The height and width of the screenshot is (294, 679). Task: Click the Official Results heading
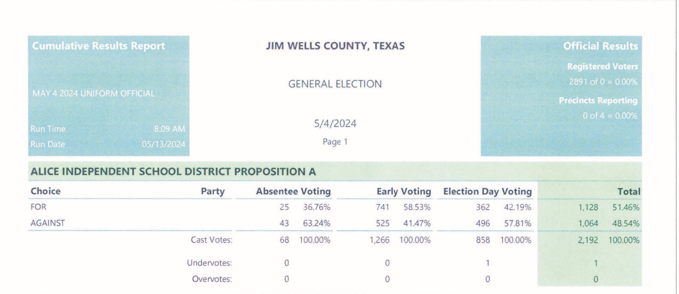click(x=600, y=46)
